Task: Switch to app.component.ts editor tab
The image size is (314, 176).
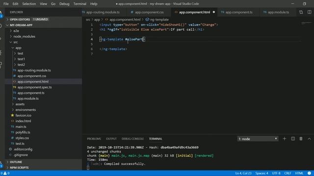Action: pyautogui.click(x=239, y=12)
